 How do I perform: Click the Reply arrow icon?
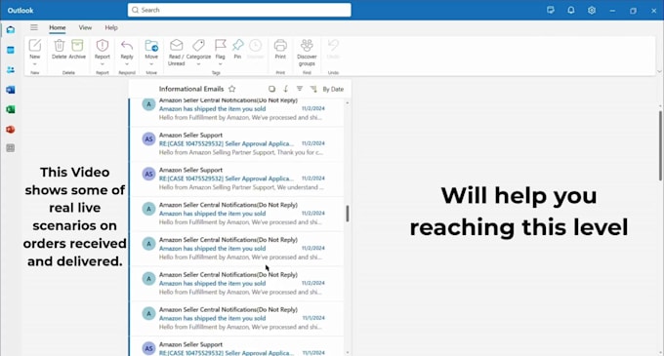point(127,45)
